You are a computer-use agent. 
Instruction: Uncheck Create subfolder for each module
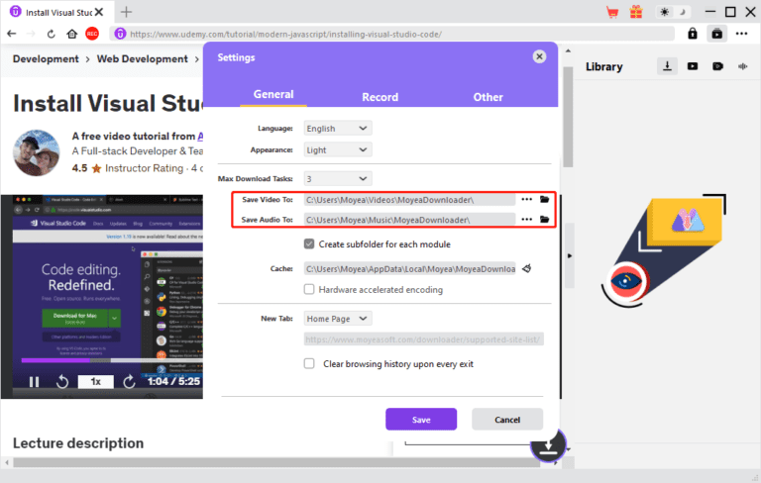[310, 243]
